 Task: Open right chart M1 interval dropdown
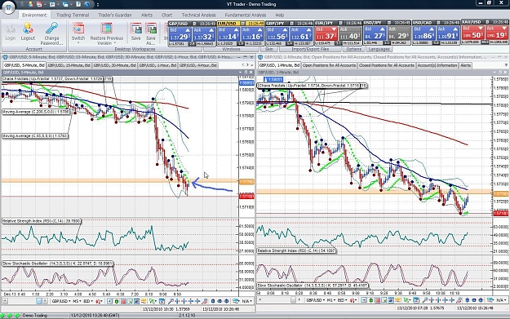click(331, 301)
